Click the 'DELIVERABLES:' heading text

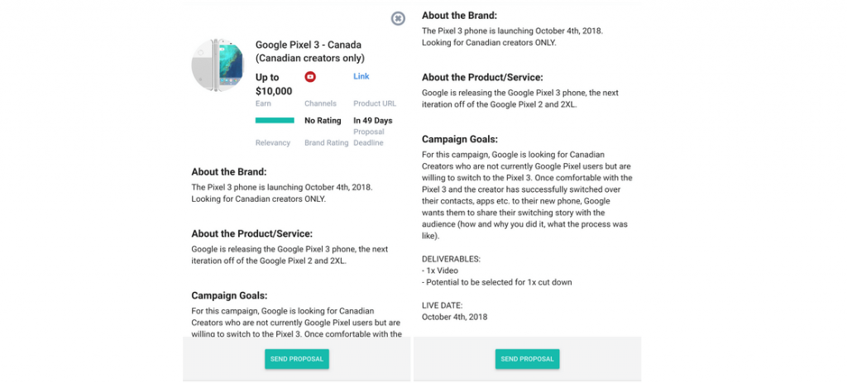[x=451, y=259]
